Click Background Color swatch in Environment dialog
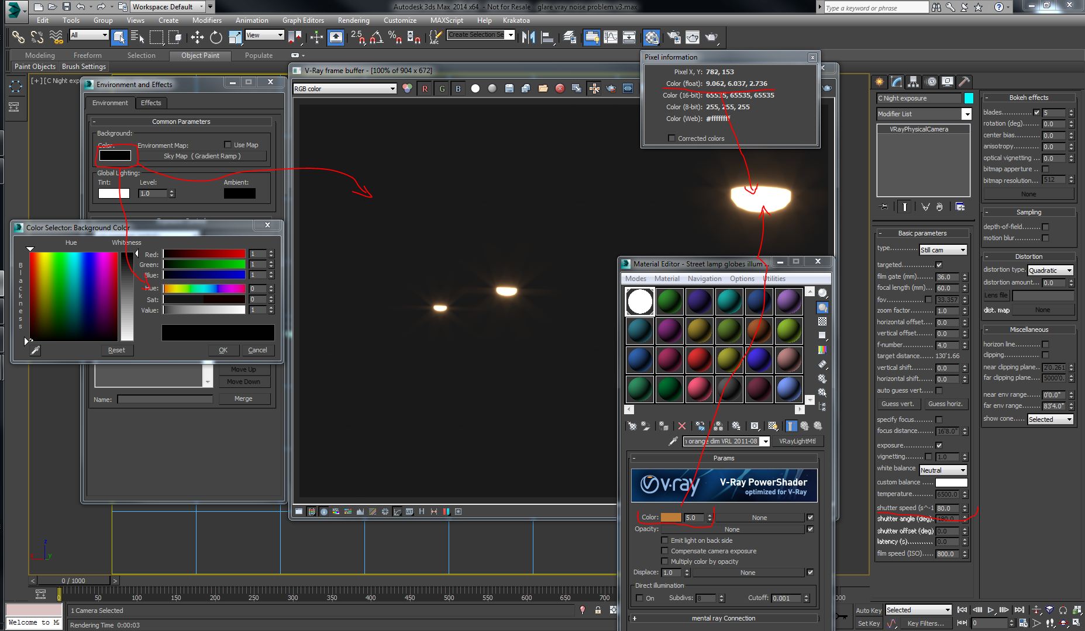Image resolution: width=1085 pixels, height=631 pixels. [115, 155]
